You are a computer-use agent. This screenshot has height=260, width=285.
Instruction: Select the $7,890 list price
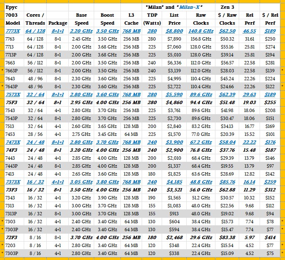(x=174, y=39)
